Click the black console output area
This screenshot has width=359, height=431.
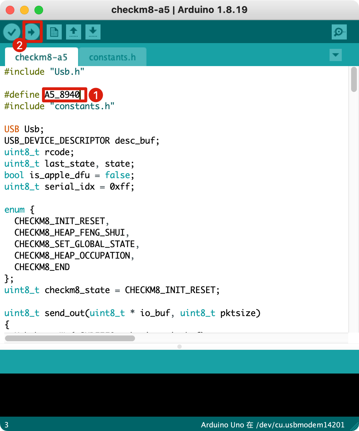(179, 395)
